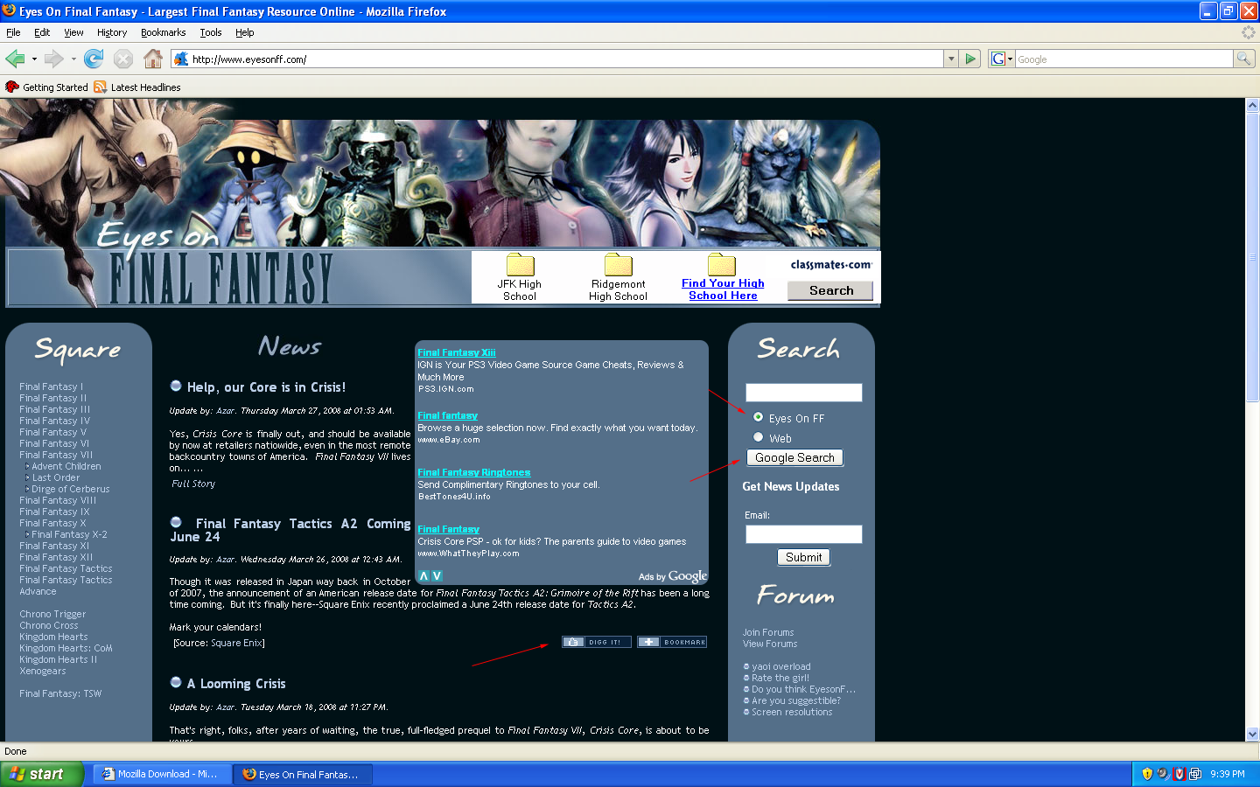Click the Submit button under Email

pyautogui.click(x=803, y=557)
